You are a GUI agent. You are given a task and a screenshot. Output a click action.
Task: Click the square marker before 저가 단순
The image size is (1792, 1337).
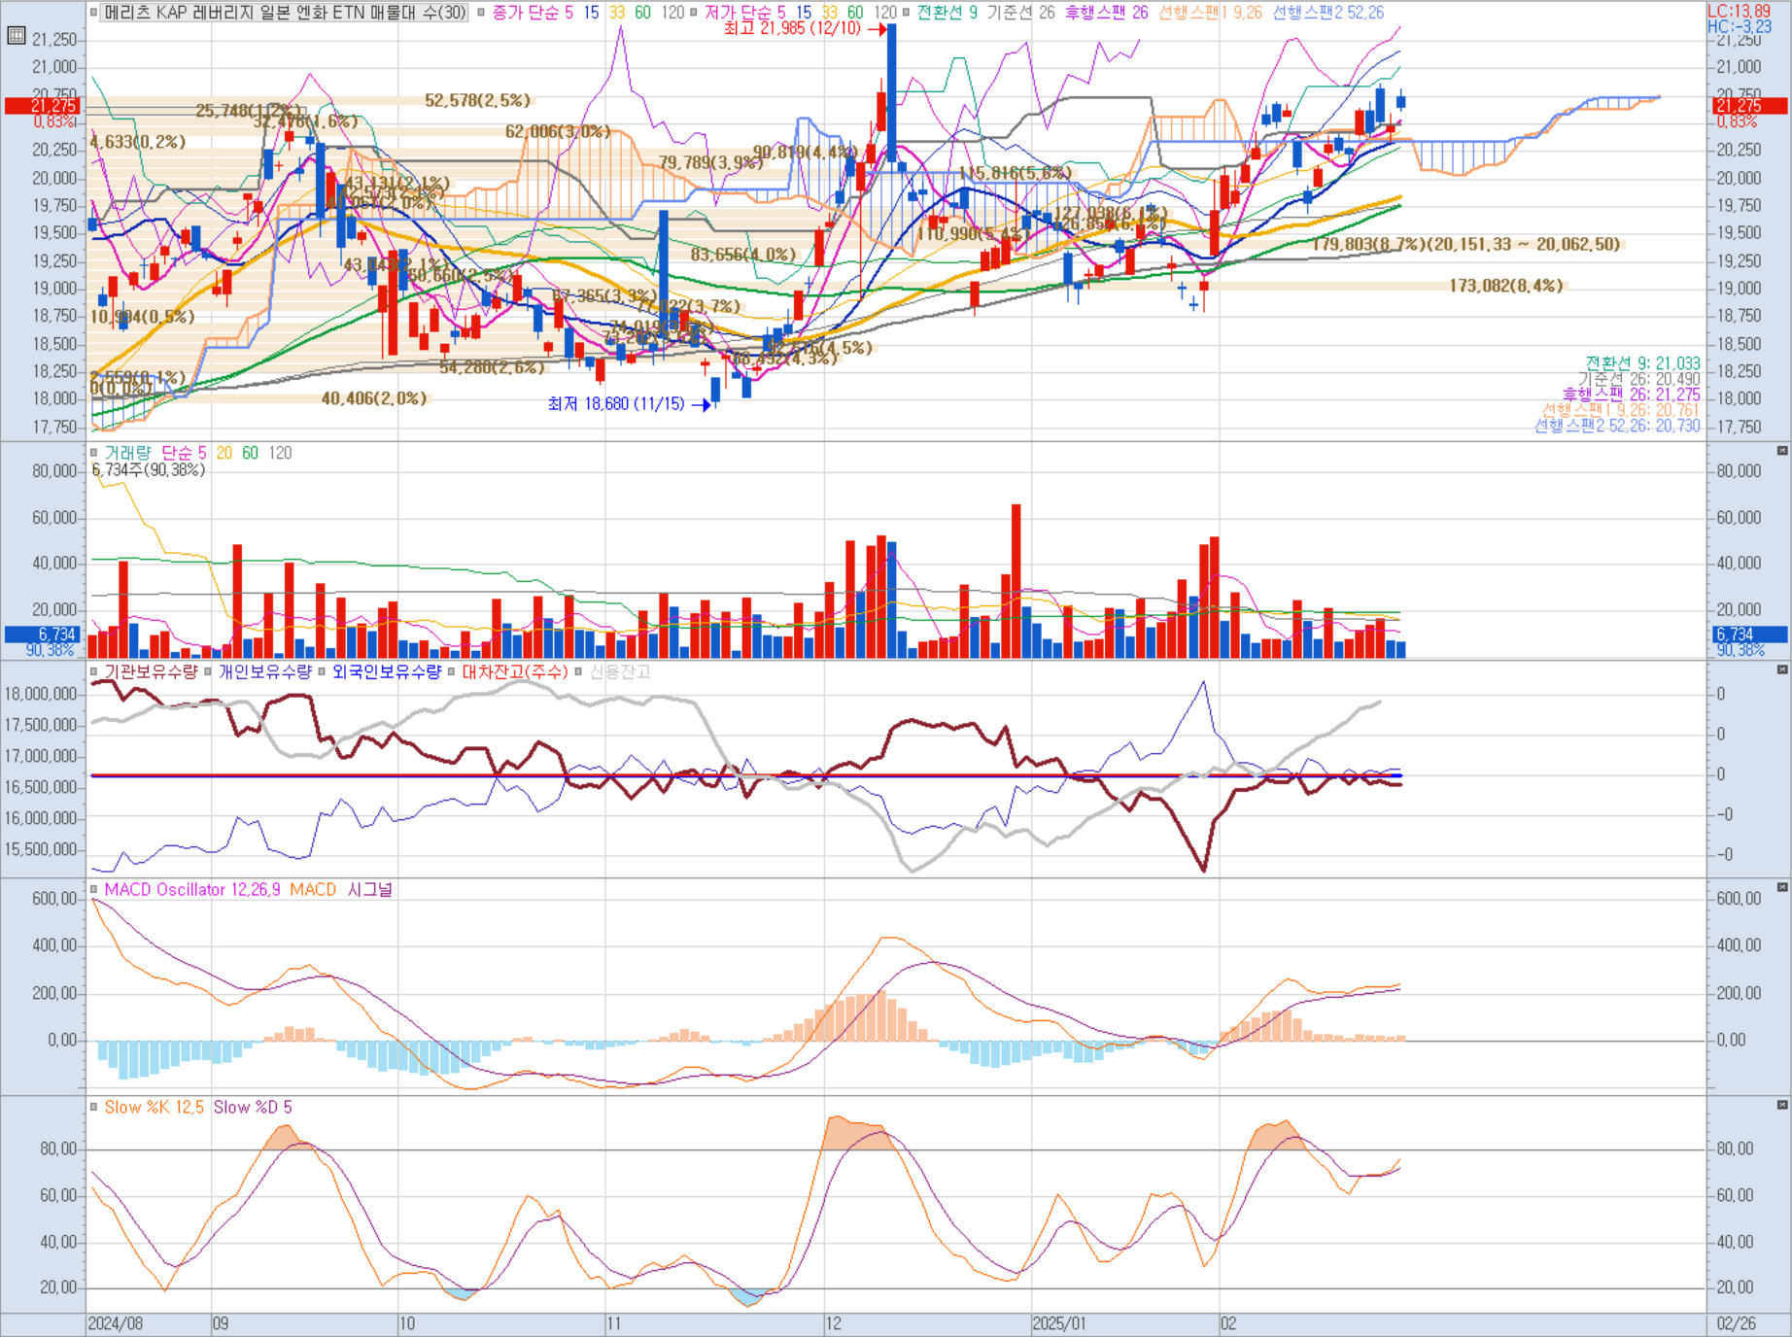(x=694, y=13)
